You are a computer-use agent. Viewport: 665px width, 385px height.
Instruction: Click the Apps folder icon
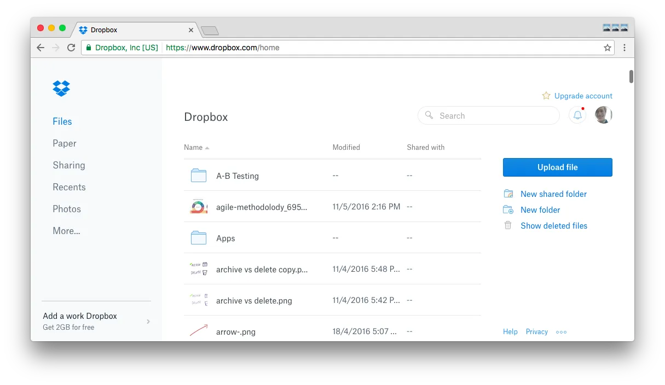coord(199,238)
